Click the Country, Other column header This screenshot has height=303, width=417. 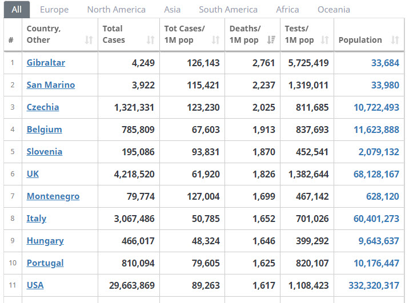(60, 34)
